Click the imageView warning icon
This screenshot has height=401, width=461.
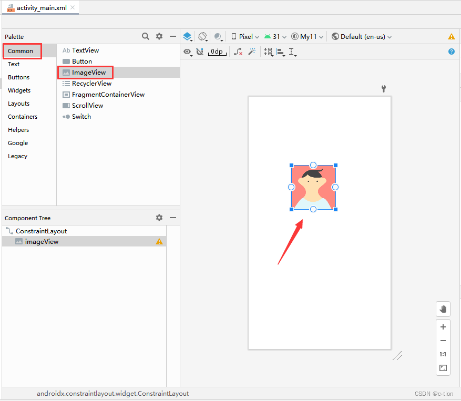click(159, 241)
